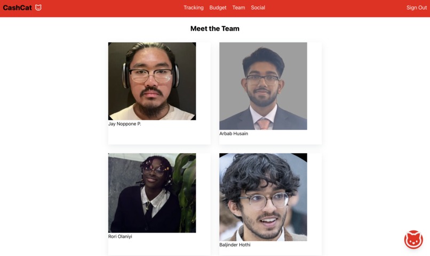The height and width of the screenshot is (256, 430).
Task: Open Rori Olaniyi's team photo
Action: tap(152, 193)
